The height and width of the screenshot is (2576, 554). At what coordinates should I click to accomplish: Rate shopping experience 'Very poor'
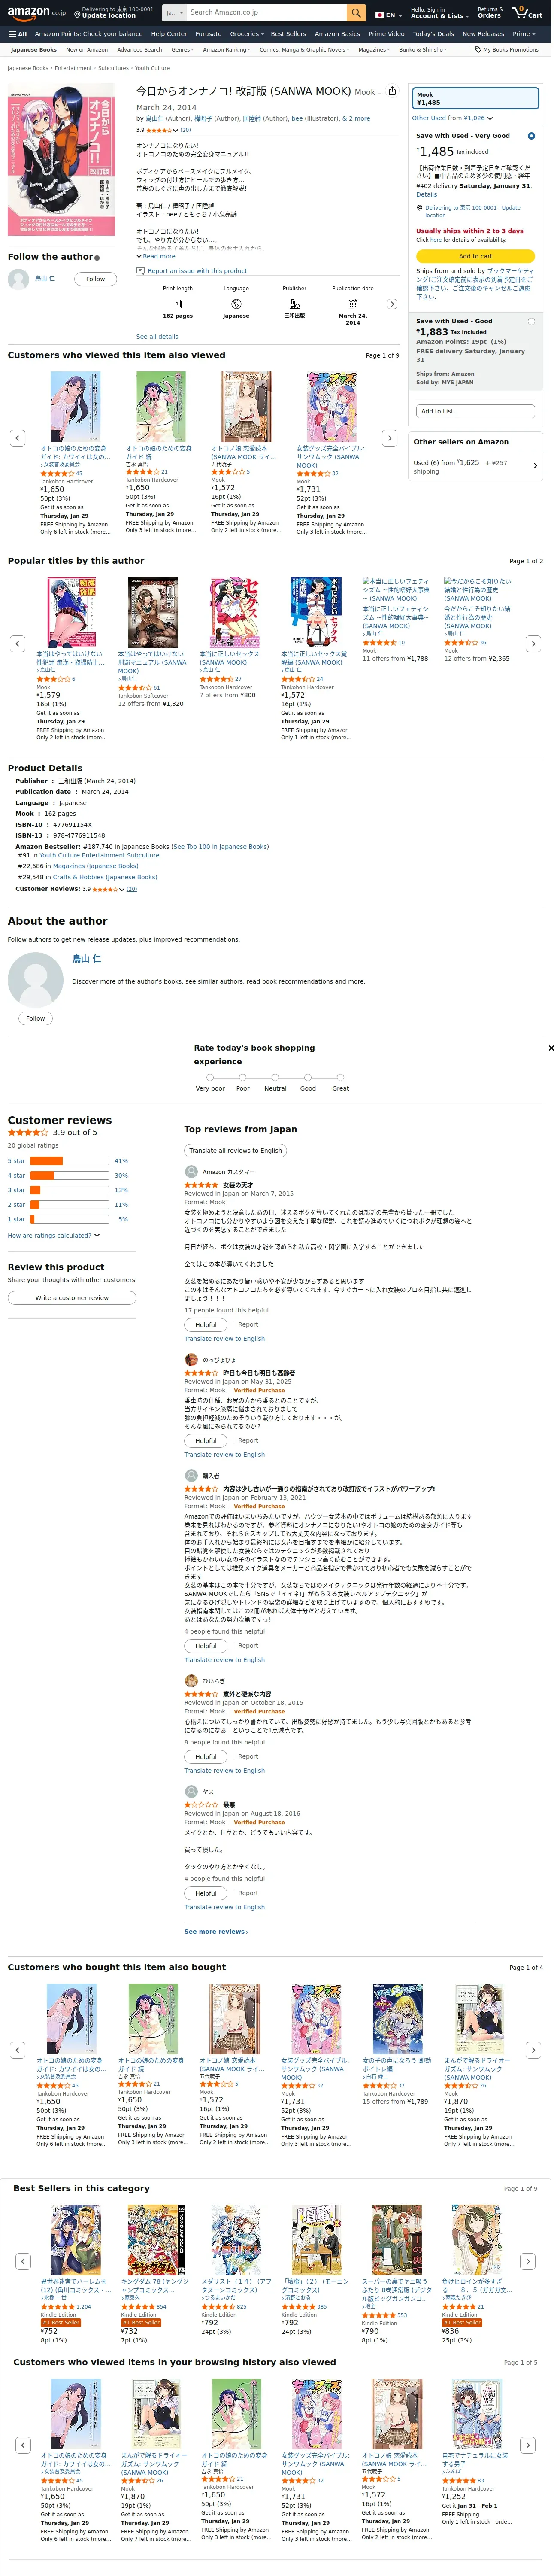(x=210, y=1077)
